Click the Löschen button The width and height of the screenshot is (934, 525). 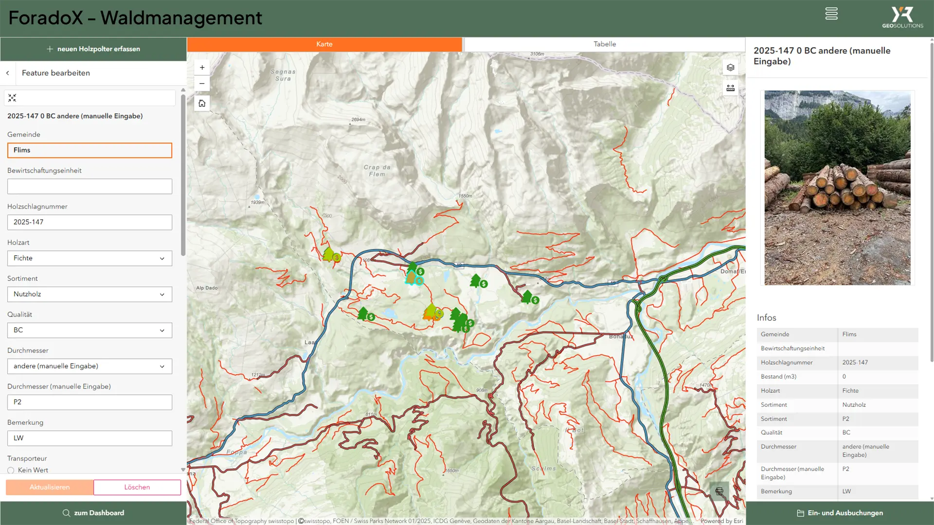coord(137,487)
